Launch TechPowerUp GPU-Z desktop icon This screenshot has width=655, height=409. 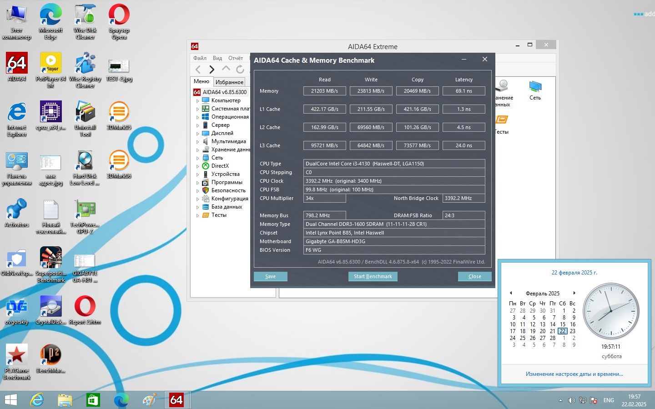tap(85, 216)
